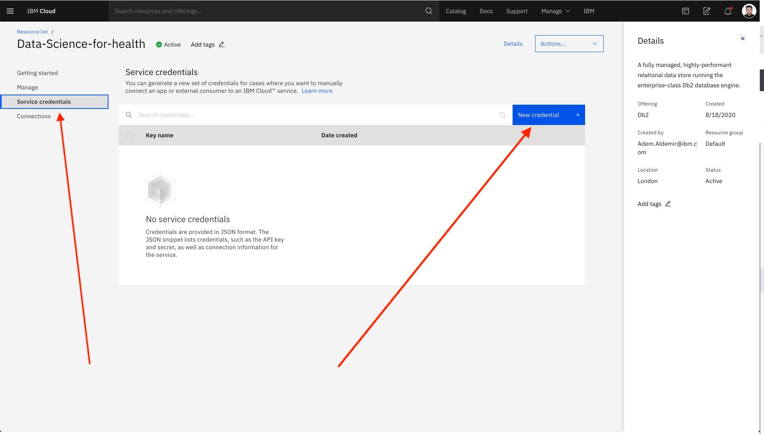The width and height of the screenshot is (764, 434).
Task: Click pencil icon beside title Add tags
Action: click(222, 45)
